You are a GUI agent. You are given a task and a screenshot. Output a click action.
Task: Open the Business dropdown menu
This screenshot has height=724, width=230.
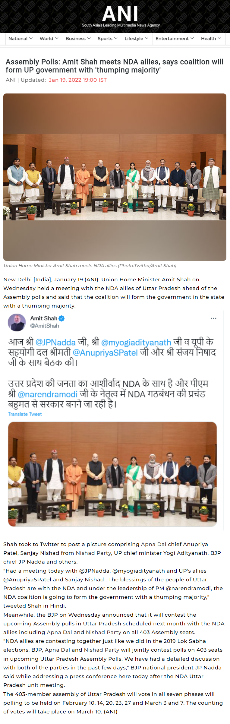tap(78, 39)
